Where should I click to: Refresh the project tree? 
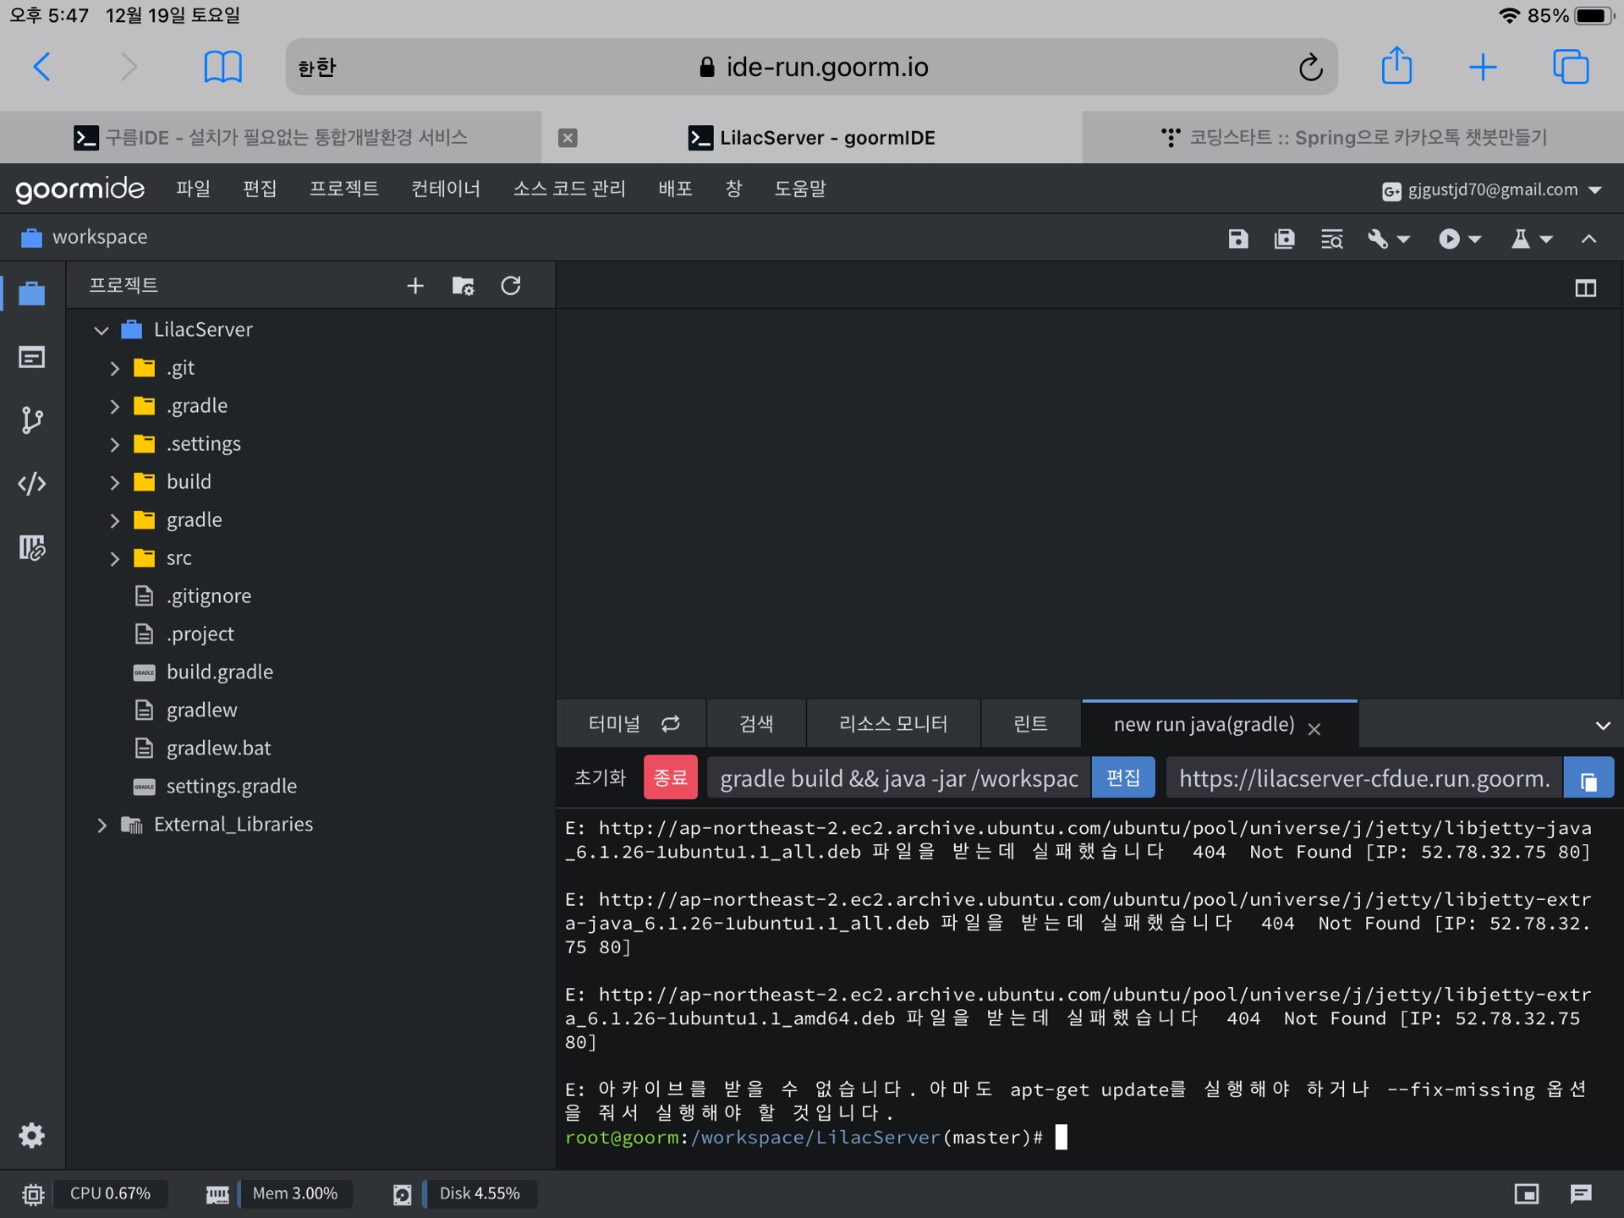click(x=510, y=286)
